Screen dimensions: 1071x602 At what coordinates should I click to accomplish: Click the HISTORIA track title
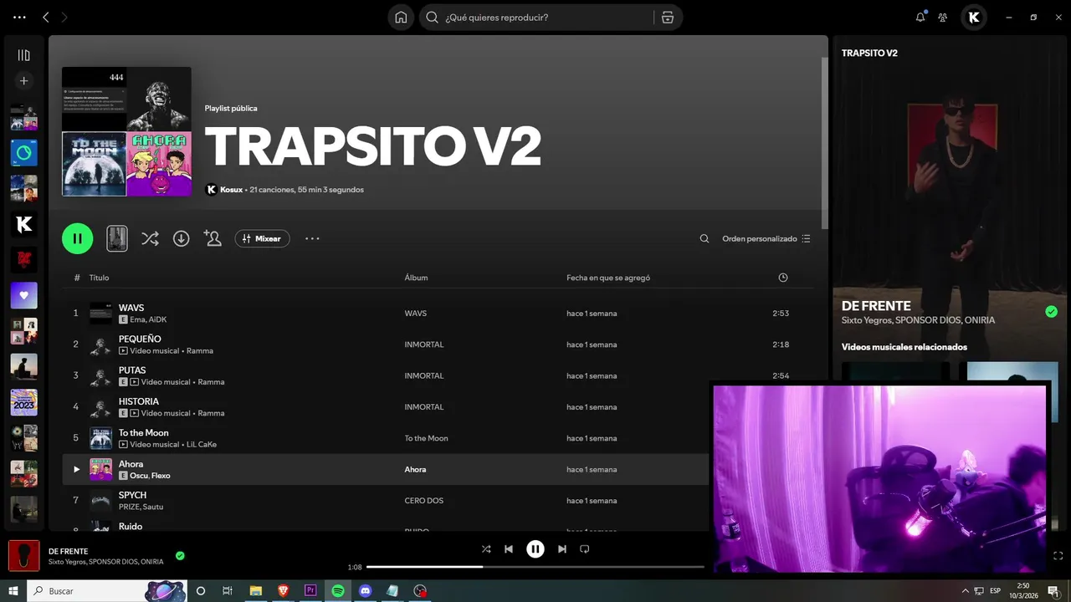coord(139,401)
